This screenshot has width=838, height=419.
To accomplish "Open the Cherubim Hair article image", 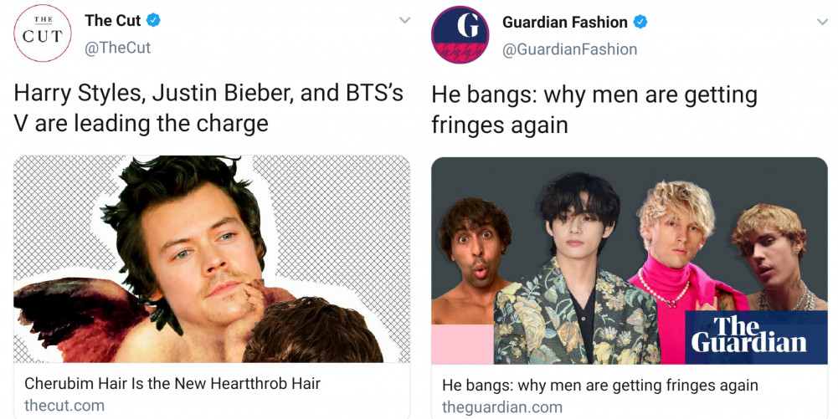I will tap(212, 259).
